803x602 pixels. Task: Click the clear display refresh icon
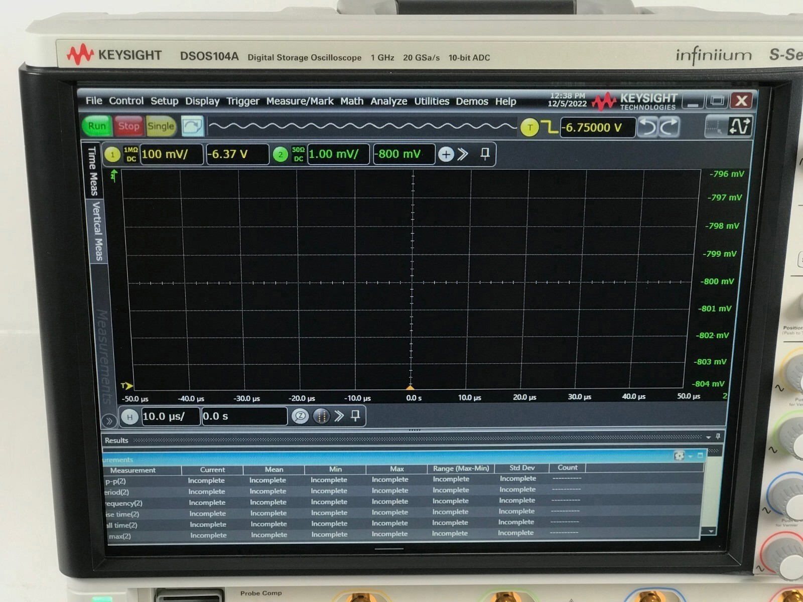pos(192,126)
